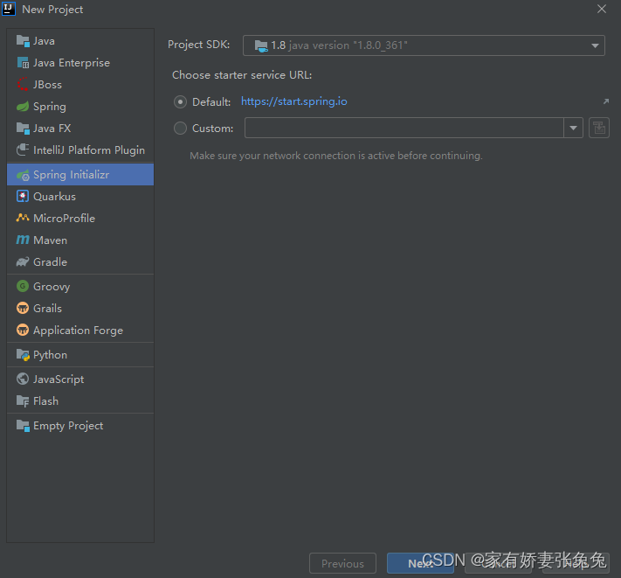Click the custom URL manage icon button

(599, 128)
